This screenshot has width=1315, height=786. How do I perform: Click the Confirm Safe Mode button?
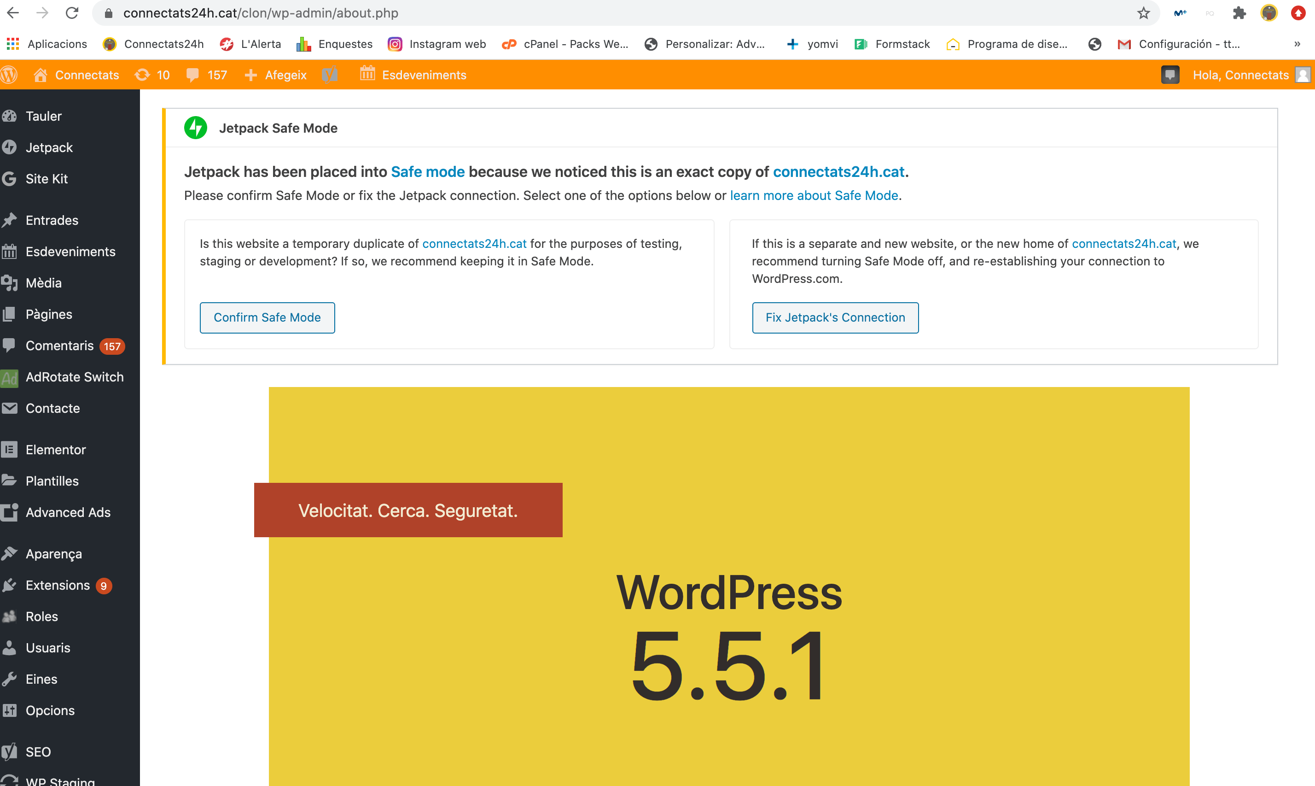[267, 317]
